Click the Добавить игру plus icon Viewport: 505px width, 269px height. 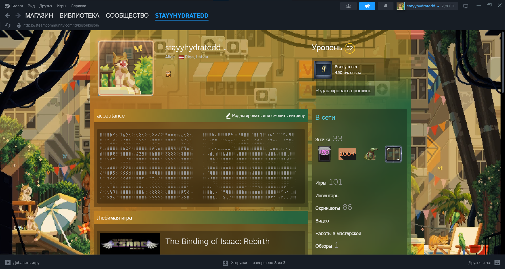click(8, 263)
